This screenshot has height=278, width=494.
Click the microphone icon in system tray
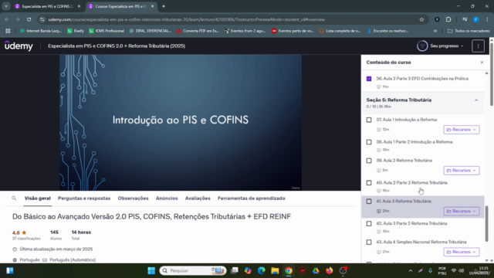(430, 270)
